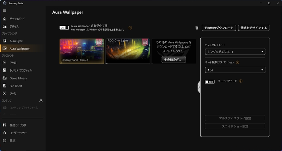
Task: Open the オート照明サスペンション 1 分 dropdown
Action: tap(235, 70)
